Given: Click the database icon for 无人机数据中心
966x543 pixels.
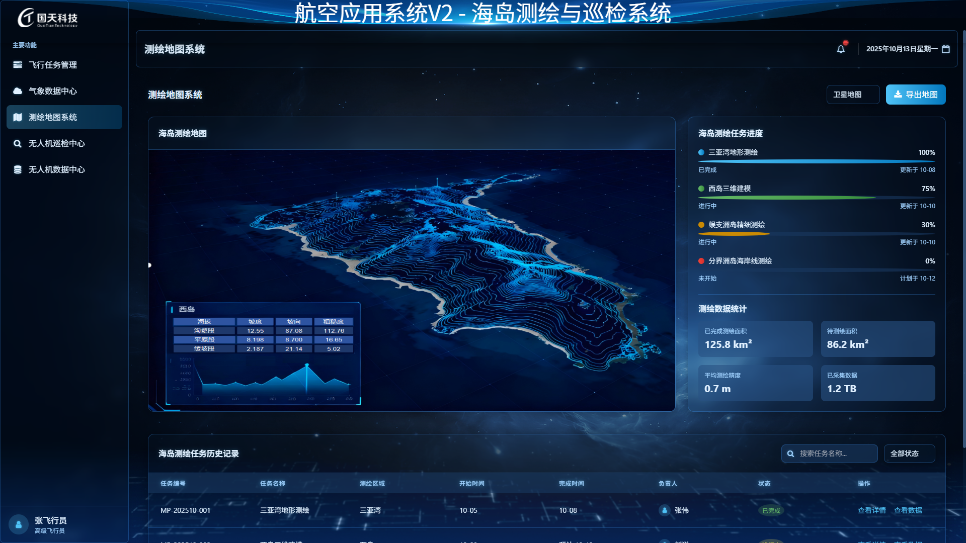Looking at the screenshot, I should pyautogui.click(x=18, y=169).
